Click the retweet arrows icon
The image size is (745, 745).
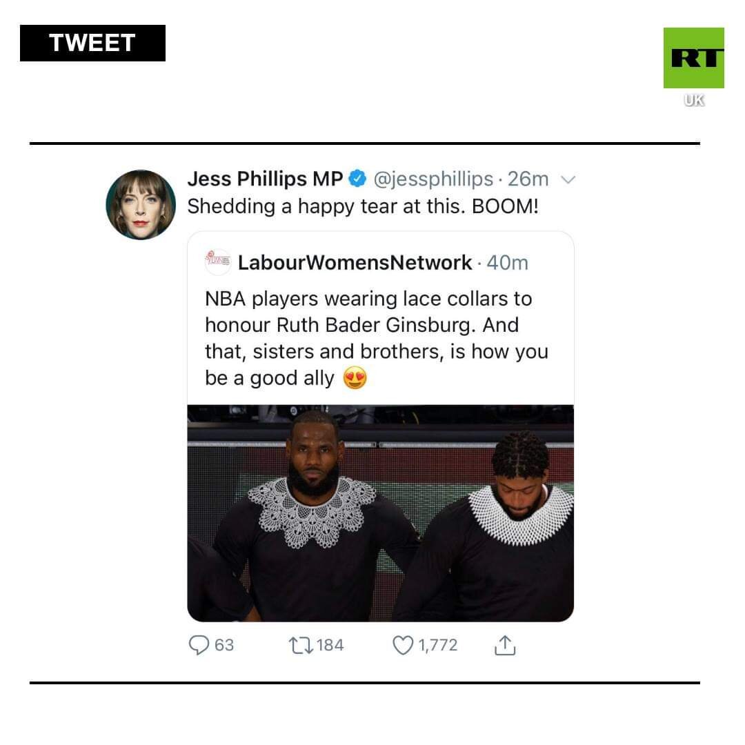coord(301,645)
